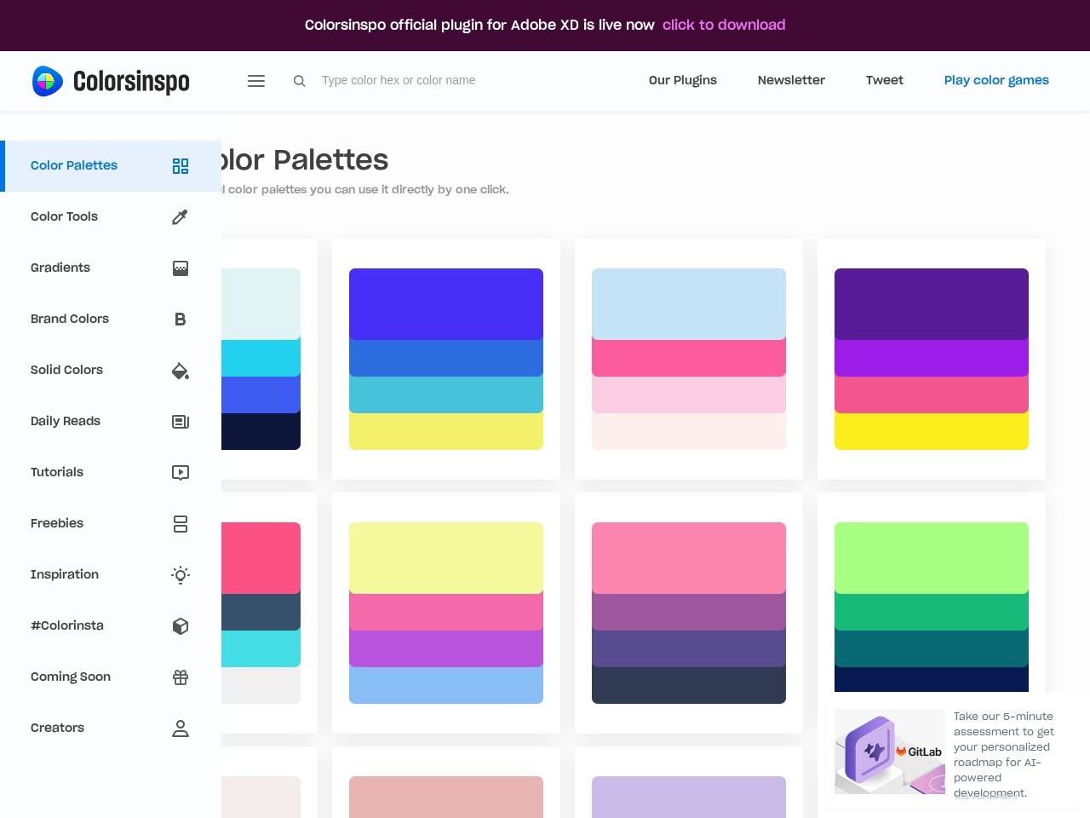Open the Play color games link

(996, 80)
